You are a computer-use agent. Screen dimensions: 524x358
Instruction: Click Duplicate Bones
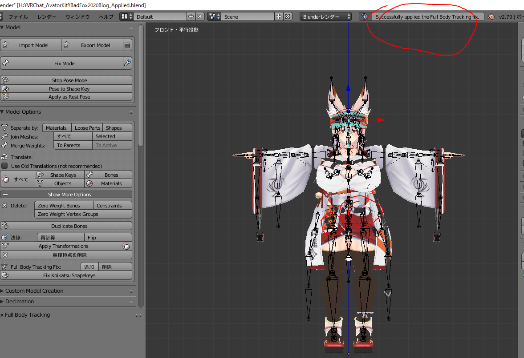pos(66,226)
